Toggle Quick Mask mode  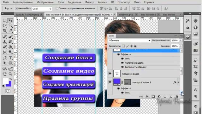[x=8, y=91]
